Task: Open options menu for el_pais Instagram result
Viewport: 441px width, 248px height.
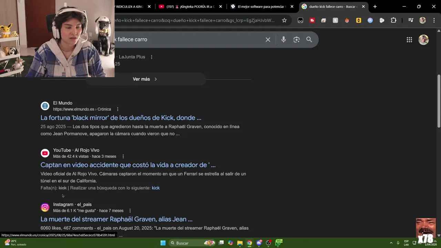Action: pos(130,210)
